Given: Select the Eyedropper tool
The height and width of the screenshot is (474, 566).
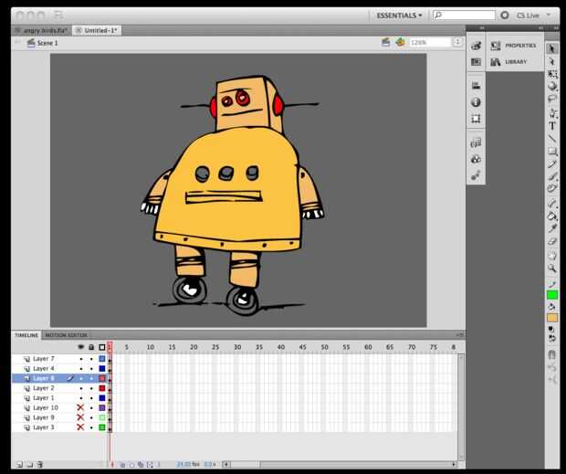Looking at the screenshot, I should 552,228.
